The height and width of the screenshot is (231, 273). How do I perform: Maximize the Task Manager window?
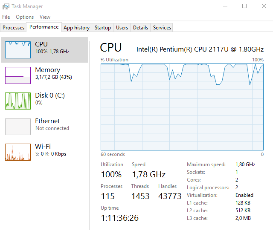(244, 6)
